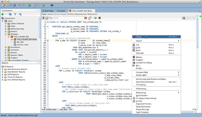Click the green Run arrow in editor toolbar

point(96,18)
